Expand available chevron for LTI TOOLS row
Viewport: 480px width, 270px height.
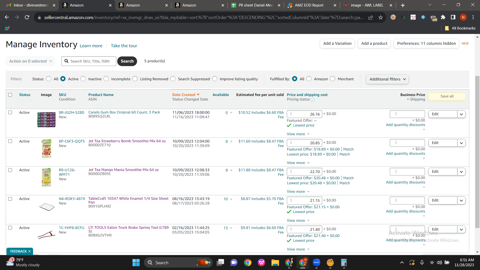click(231, 228)
